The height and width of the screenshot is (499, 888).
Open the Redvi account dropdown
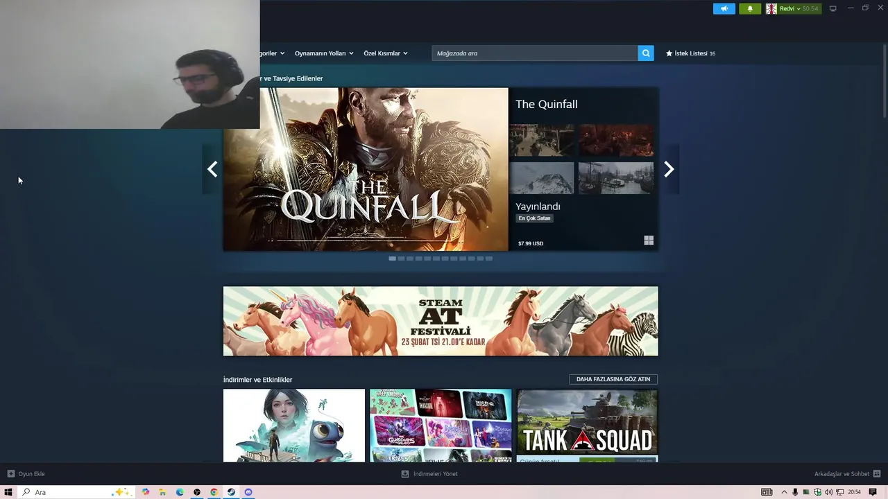click(789, 8)
